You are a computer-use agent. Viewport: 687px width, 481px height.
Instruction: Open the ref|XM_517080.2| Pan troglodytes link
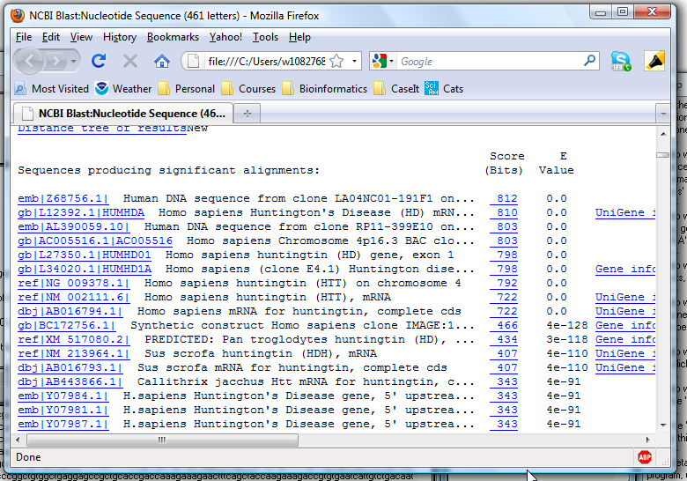point(74,339)
